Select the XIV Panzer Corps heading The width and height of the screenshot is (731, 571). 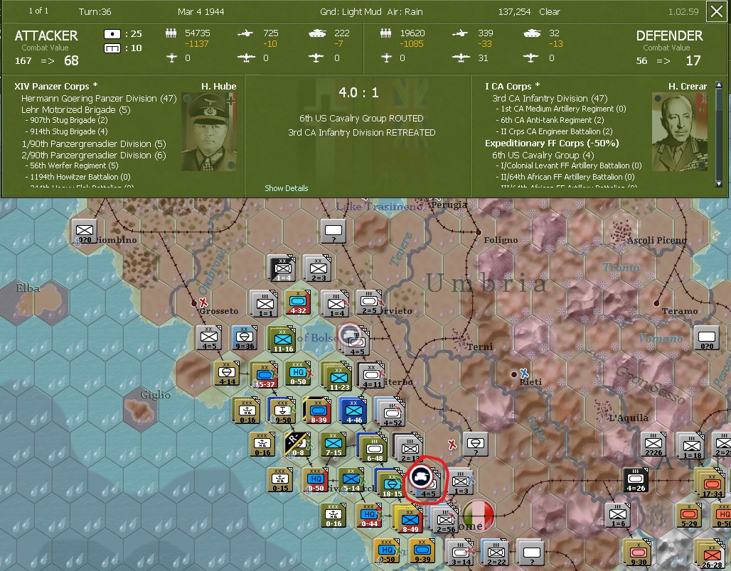pos(56,86)
